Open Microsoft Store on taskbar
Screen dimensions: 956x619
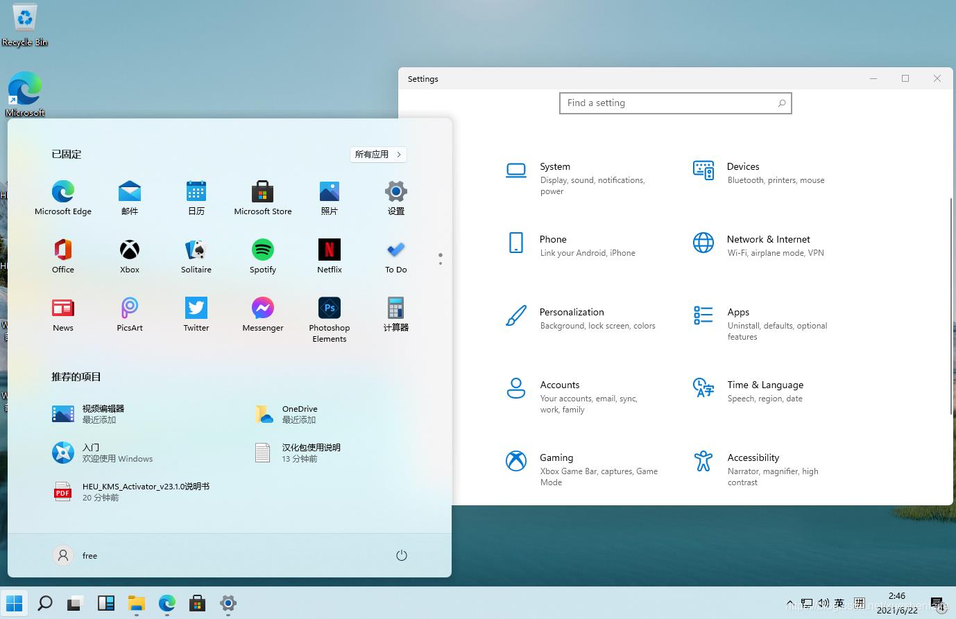[x=198, y=603]
